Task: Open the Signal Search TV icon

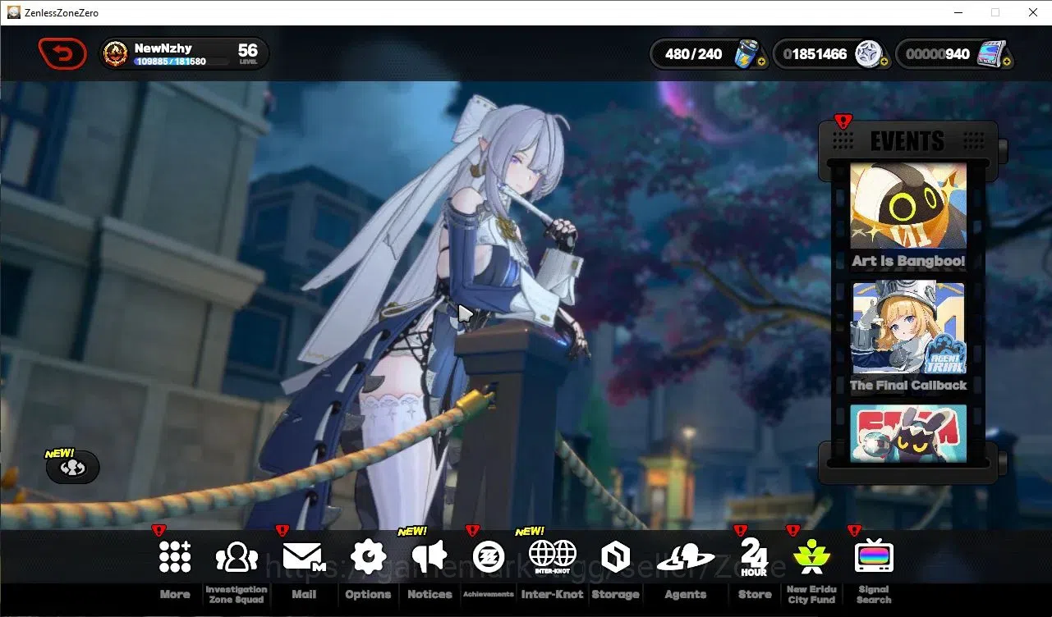Action: pyautogui.click(x=874, y=557)
